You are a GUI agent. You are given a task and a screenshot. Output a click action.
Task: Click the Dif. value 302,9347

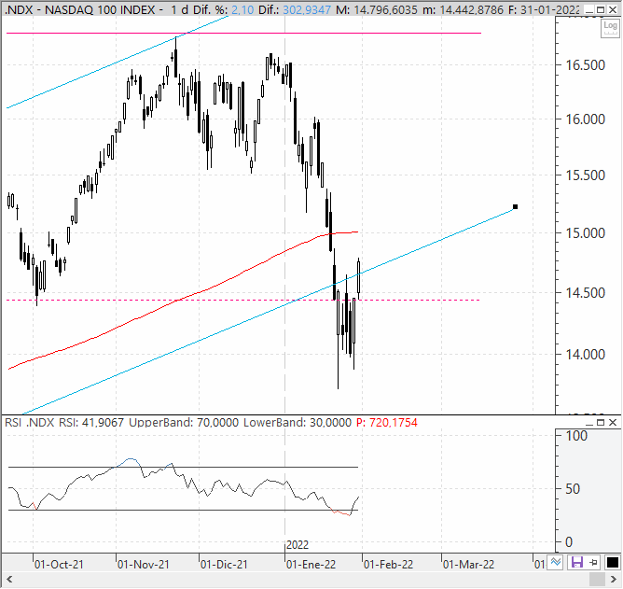pyautogui.click(x=307, y=9)
